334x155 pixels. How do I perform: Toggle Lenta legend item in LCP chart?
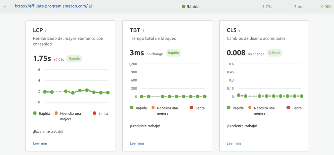click(100, 113)
